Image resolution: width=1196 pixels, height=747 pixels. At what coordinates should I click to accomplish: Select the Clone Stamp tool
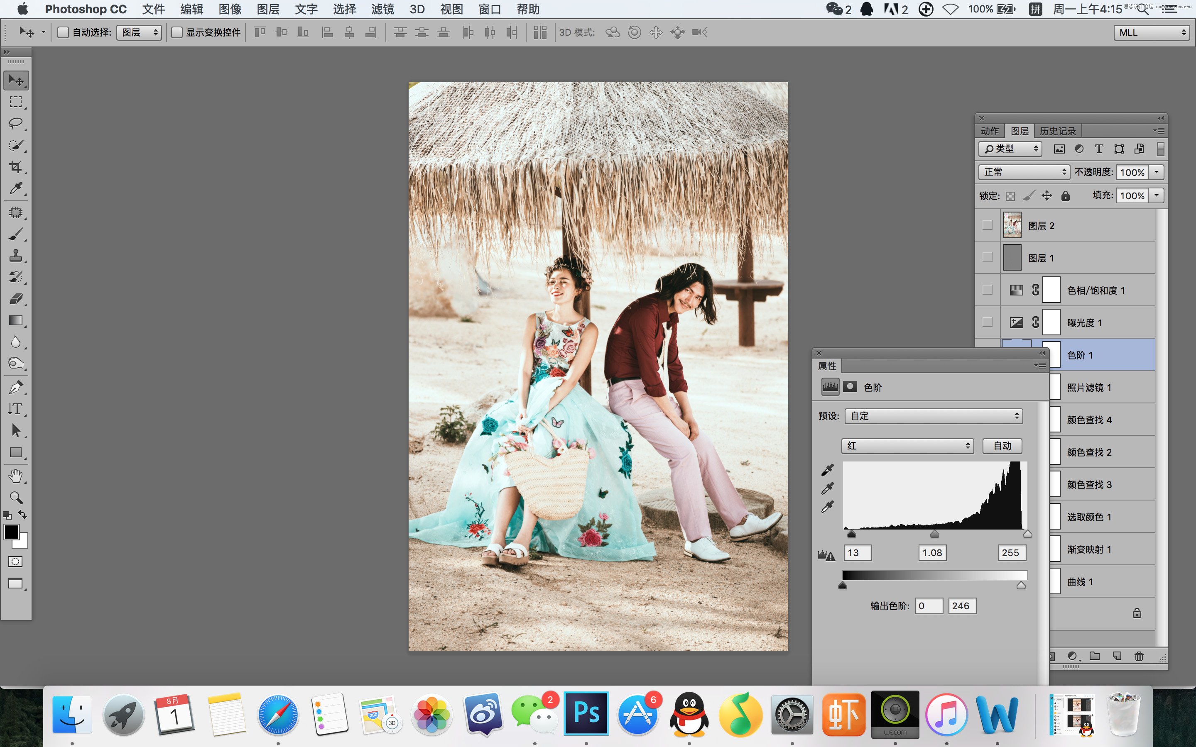[16, 255]
